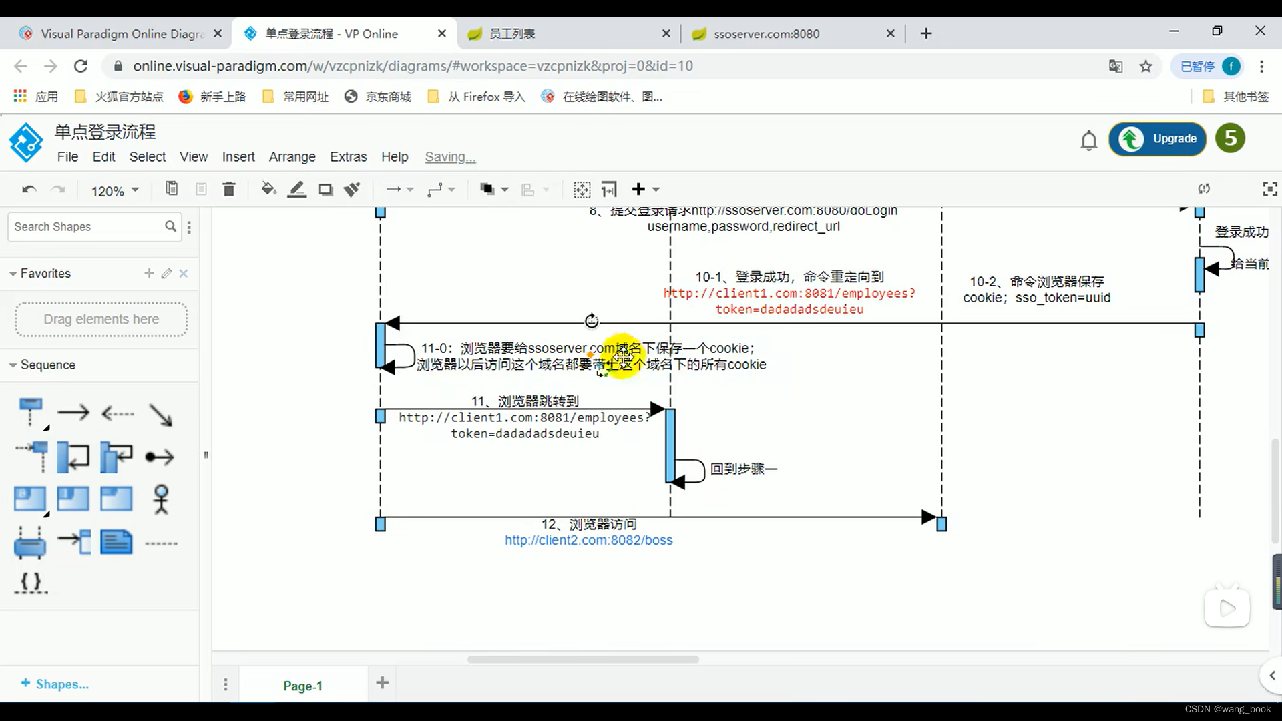1282x721 pixels.
Task: Bookmark this page with star icon
Action: [1146, 66]
